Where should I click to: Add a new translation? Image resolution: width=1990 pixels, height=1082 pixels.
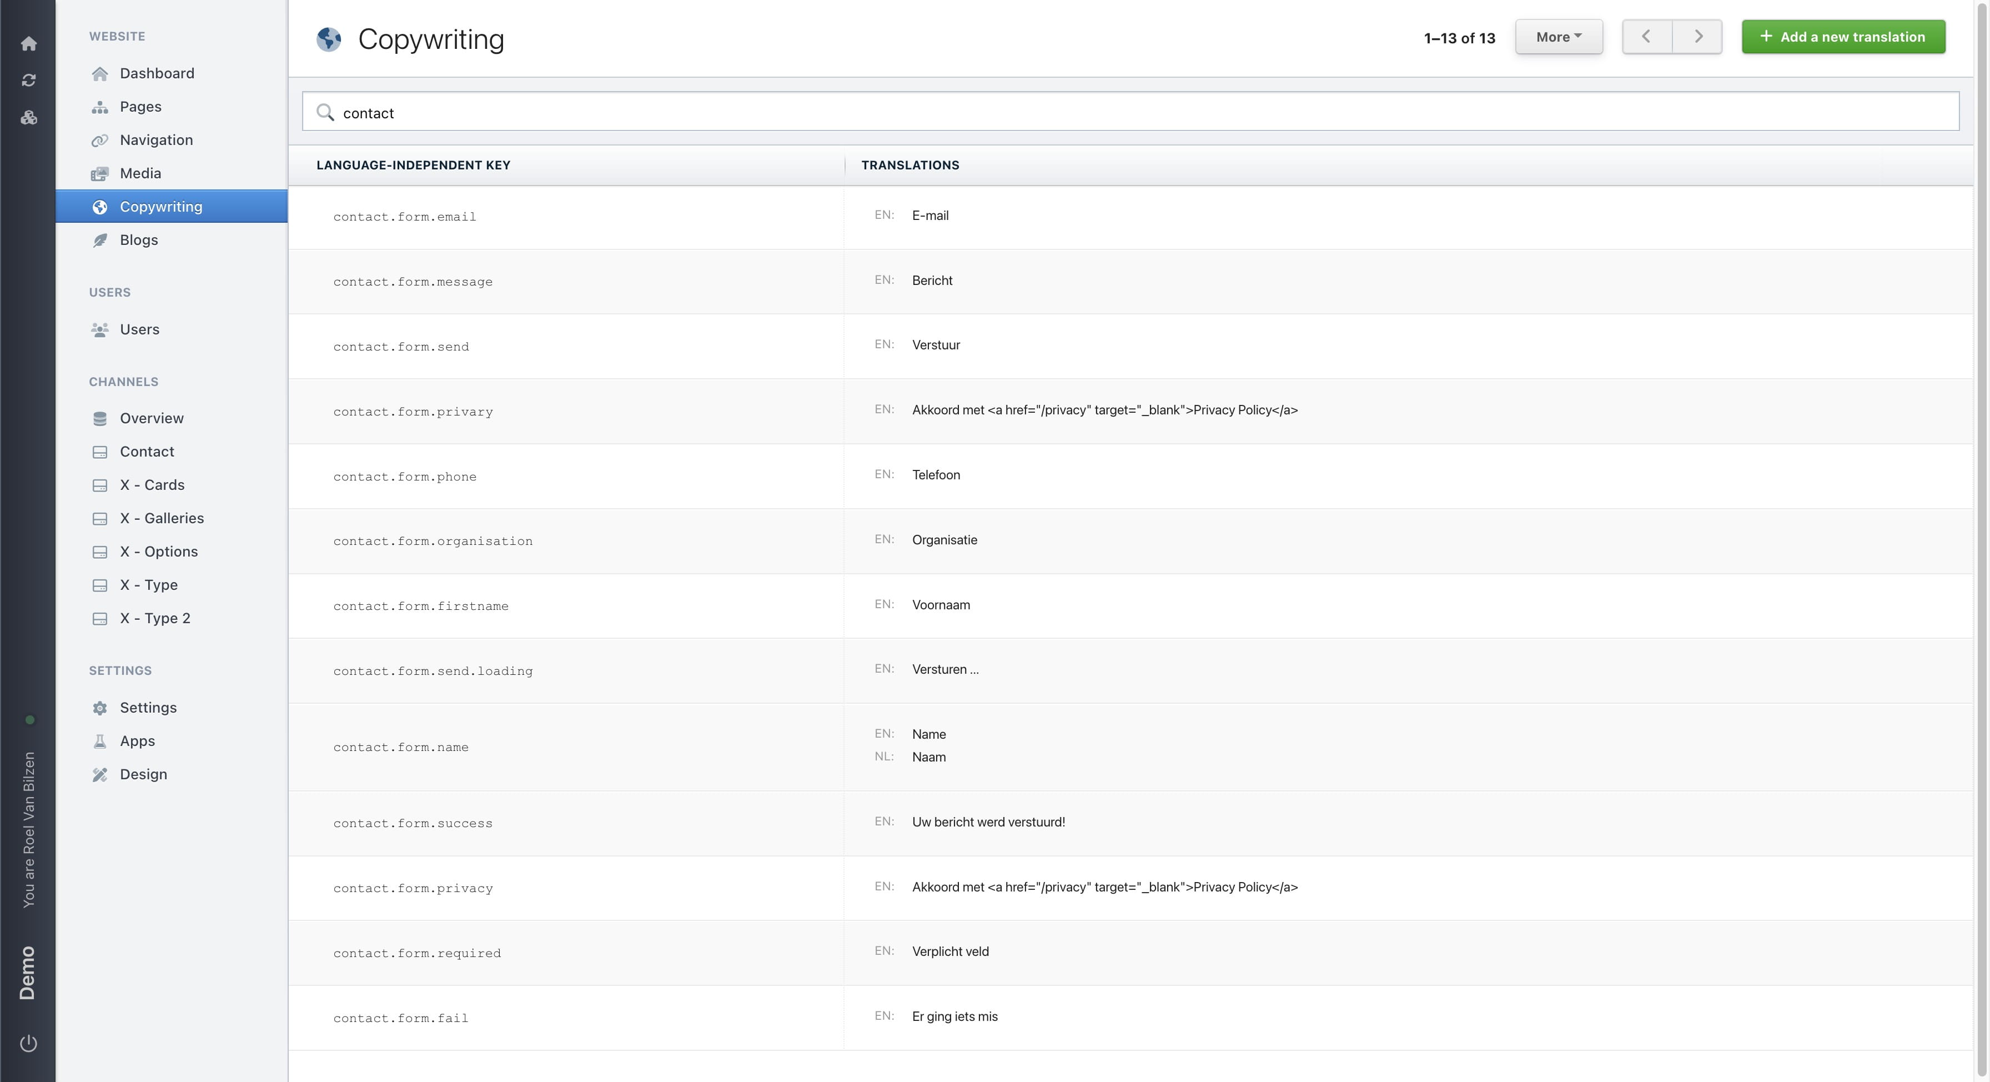click(1842, 37)
